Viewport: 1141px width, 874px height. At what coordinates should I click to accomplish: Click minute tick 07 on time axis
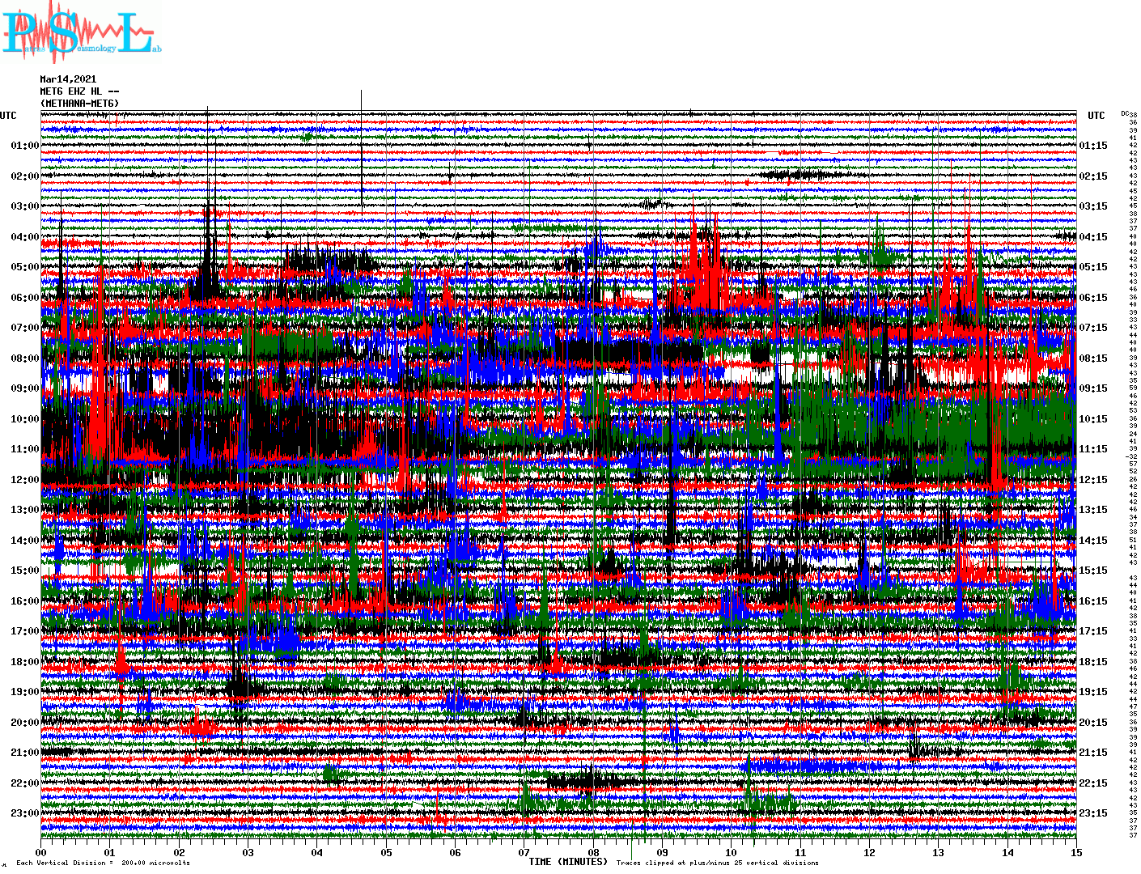524,853
